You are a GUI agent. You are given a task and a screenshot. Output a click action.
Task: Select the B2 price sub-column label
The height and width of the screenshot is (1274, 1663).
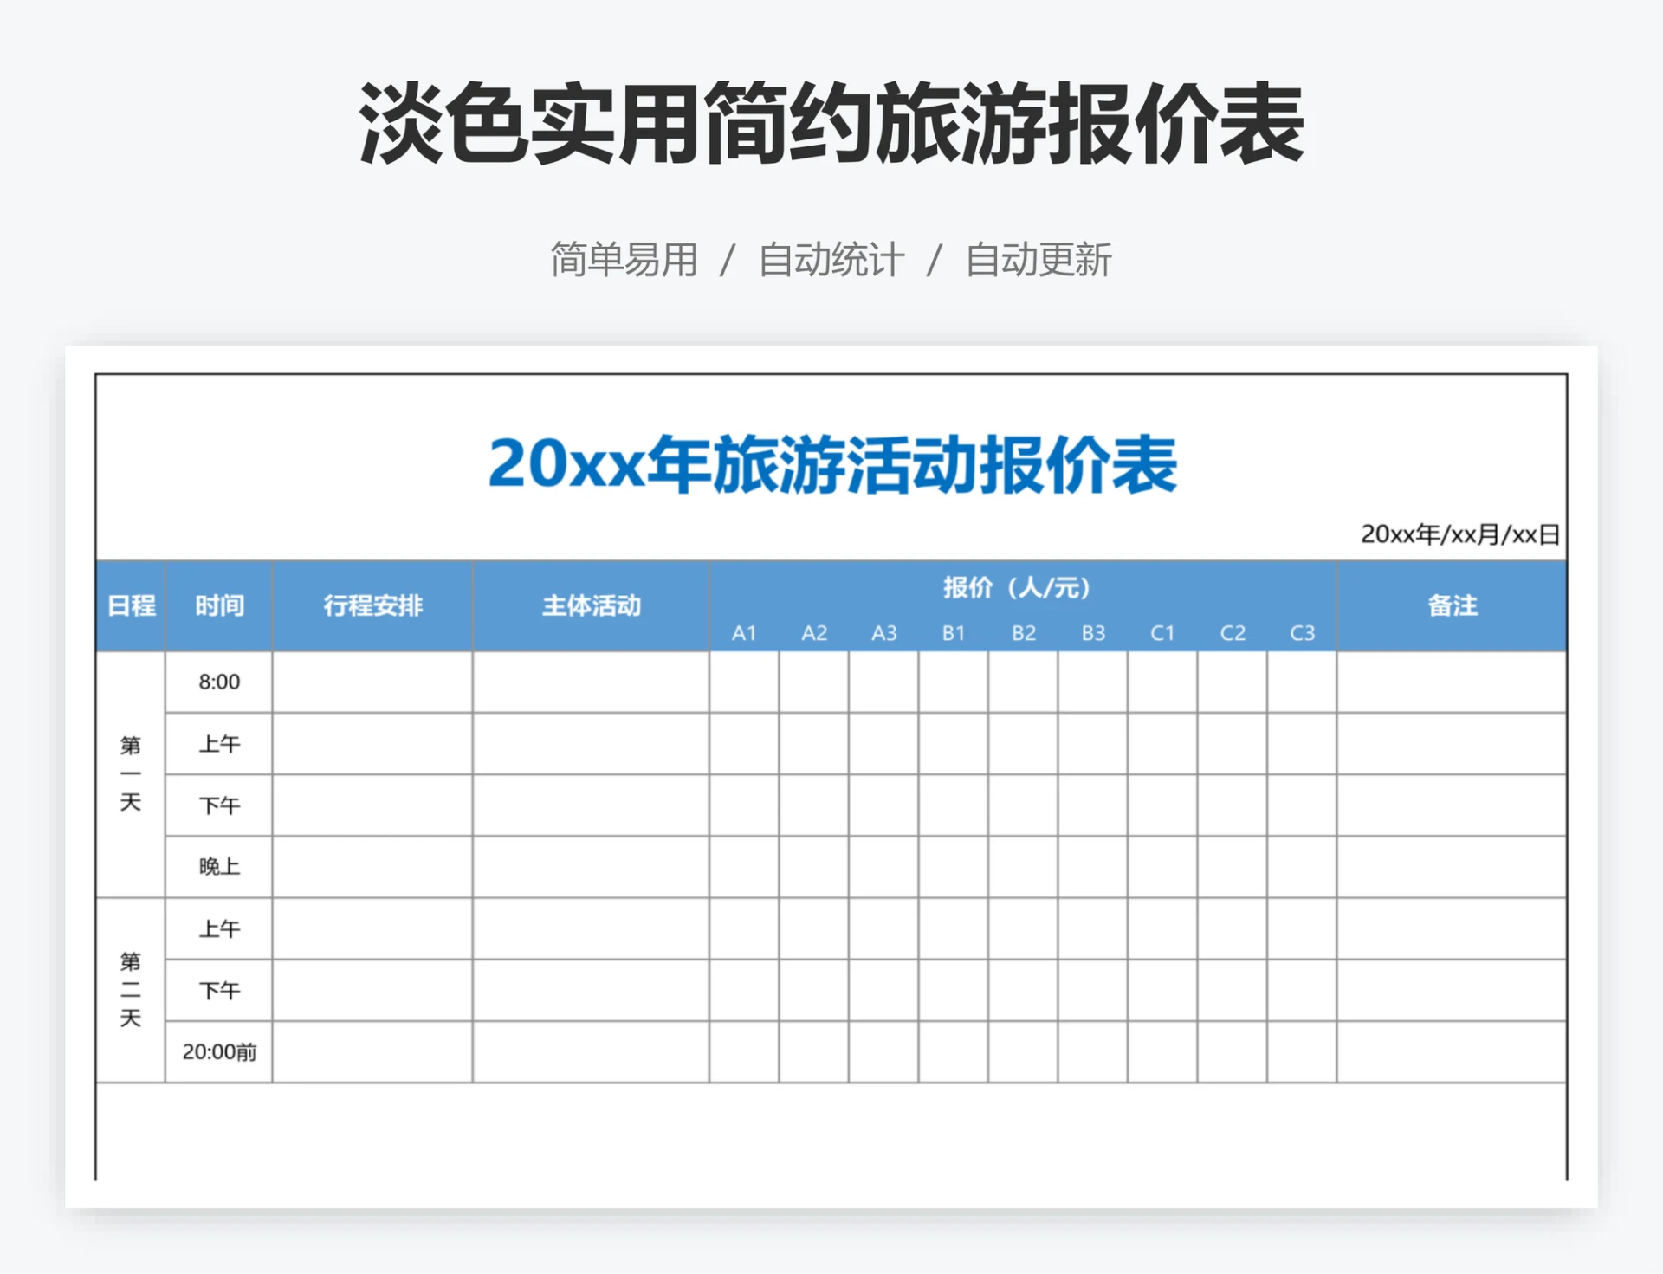coord(1025,633)
